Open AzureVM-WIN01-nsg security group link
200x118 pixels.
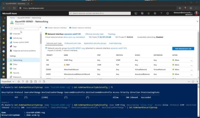(x=76, y=48)
